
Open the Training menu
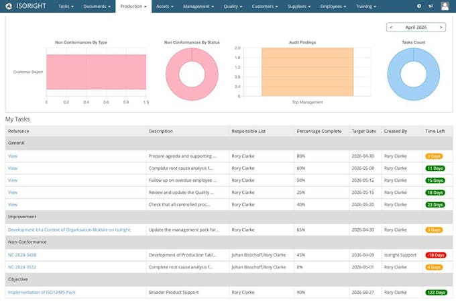(366, 7)
